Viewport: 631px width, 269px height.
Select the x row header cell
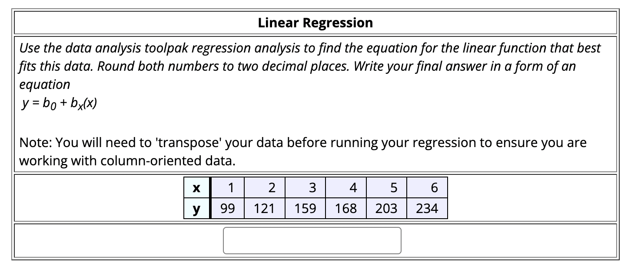coord(196,187)
